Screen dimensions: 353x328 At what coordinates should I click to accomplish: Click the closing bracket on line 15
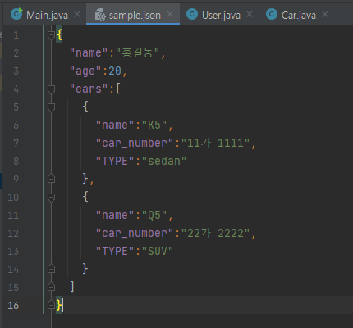pyautogui.click(x=72, y=287)
